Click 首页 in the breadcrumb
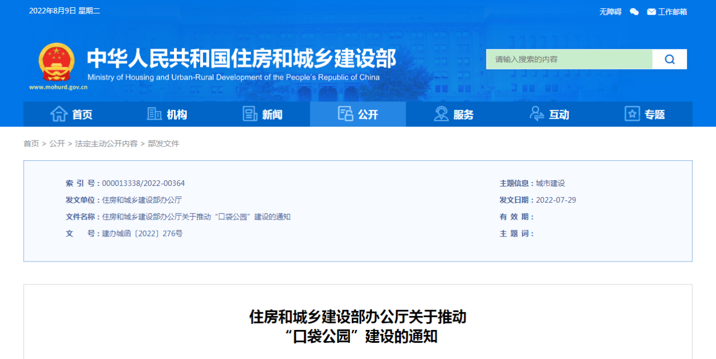The height and width of the screenshot is (359, 716). click(31, 144)
